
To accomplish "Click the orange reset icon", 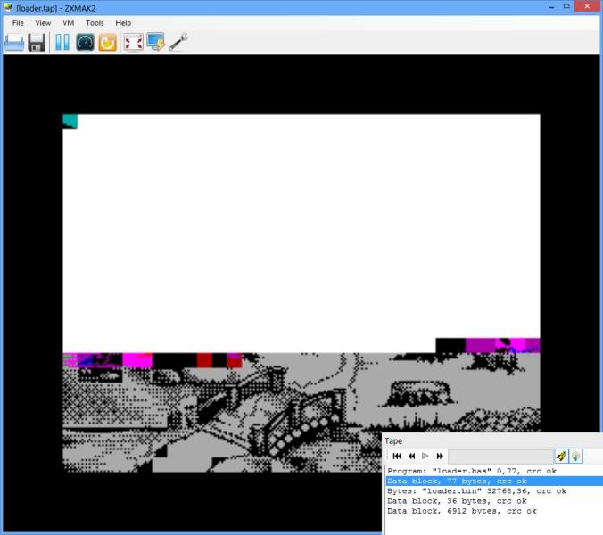I will (107, 42).
